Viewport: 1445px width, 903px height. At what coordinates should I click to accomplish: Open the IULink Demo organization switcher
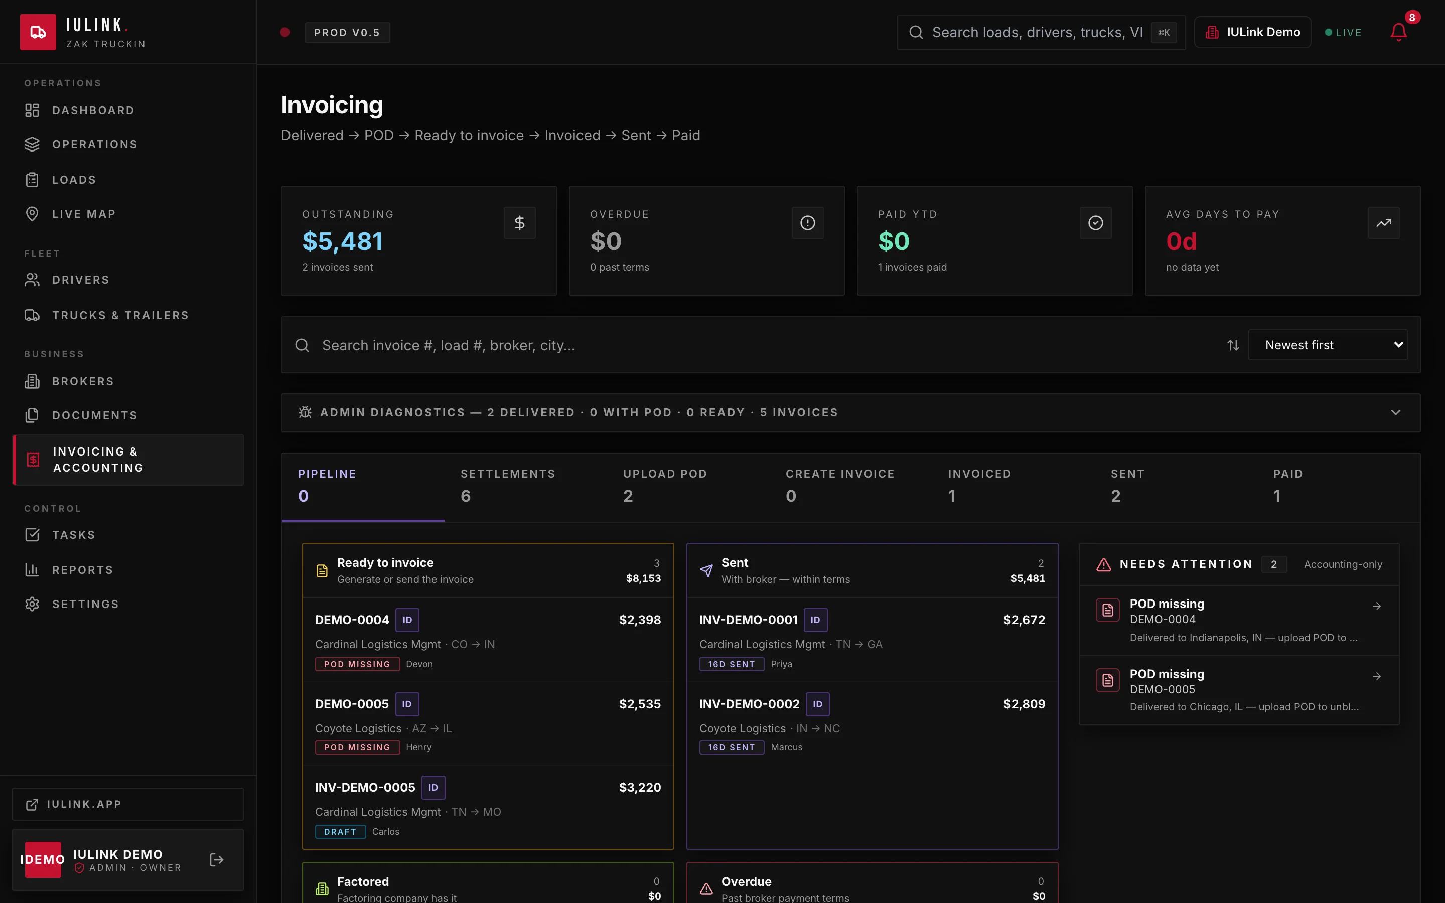tap(1252, 32)
